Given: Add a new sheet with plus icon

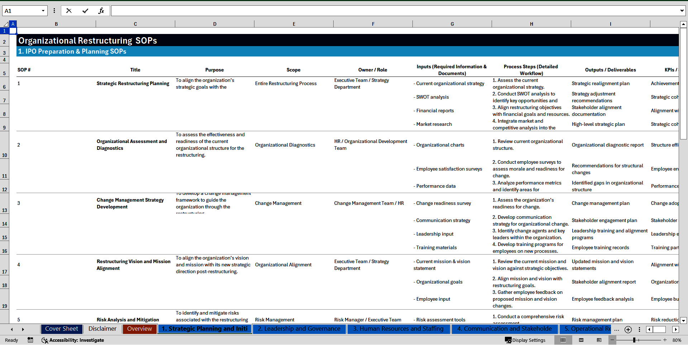Looking at the screenshot, I should pyautogui.click(x=628, y=329).
